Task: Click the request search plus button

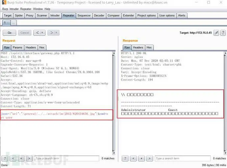Action: (21, 158)
